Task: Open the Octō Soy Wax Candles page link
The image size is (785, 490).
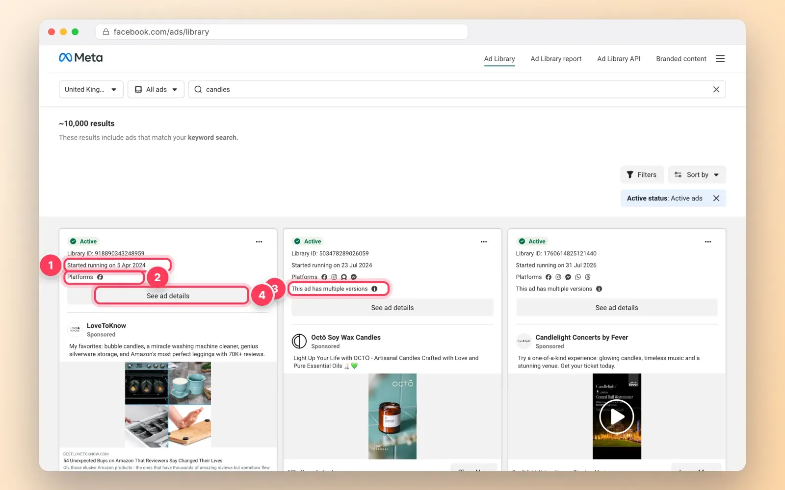Action: pos(346,338)
